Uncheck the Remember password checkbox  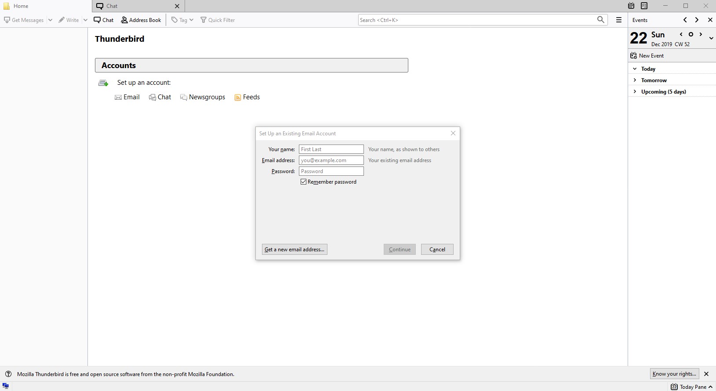pyautogui.click(x=303, y=182)
